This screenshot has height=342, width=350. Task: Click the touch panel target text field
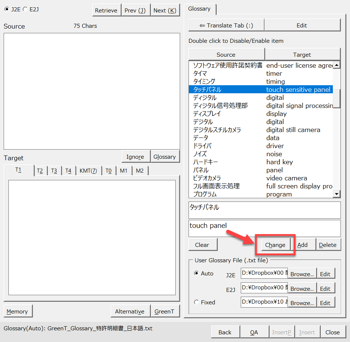(x=265, y=228)
